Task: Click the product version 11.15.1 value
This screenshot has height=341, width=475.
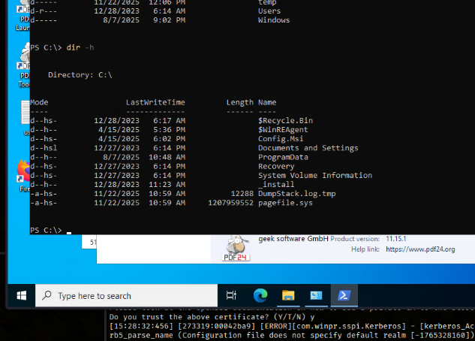Action: click(x=395, y=239)
